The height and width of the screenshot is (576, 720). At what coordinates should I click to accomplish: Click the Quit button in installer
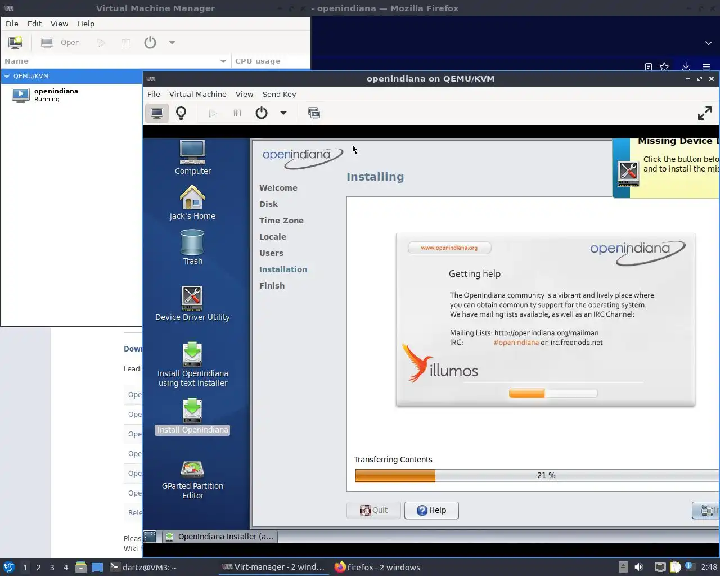pos(373,510)
